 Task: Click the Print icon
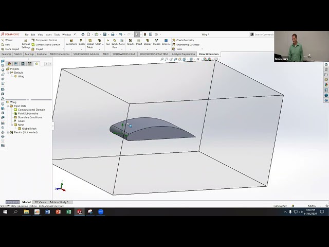pyautogui.click(x=113, y=34)
